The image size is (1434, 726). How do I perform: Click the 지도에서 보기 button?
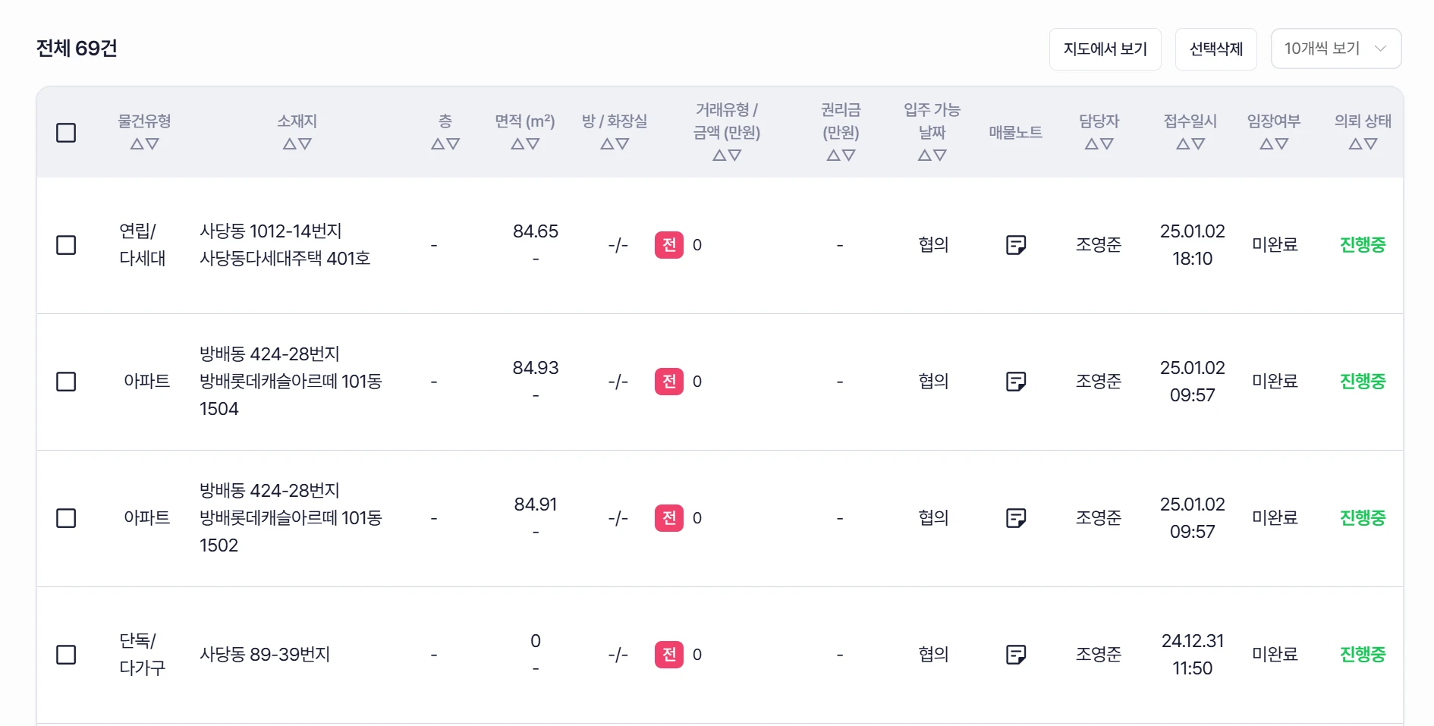(1105, 49)
